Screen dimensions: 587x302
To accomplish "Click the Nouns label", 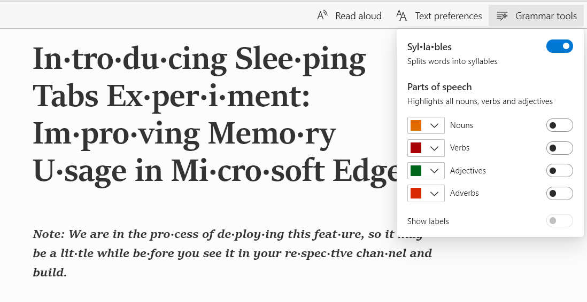I will click(x=461, y=125).
